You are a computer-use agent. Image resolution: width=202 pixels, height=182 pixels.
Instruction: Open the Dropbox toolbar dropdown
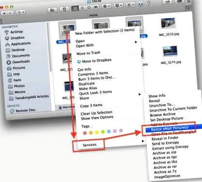pyautogui.click(x=119, y=6)
